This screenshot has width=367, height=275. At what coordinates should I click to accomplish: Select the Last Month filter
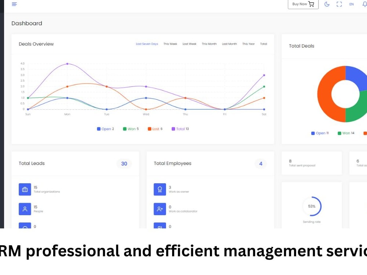229,44
